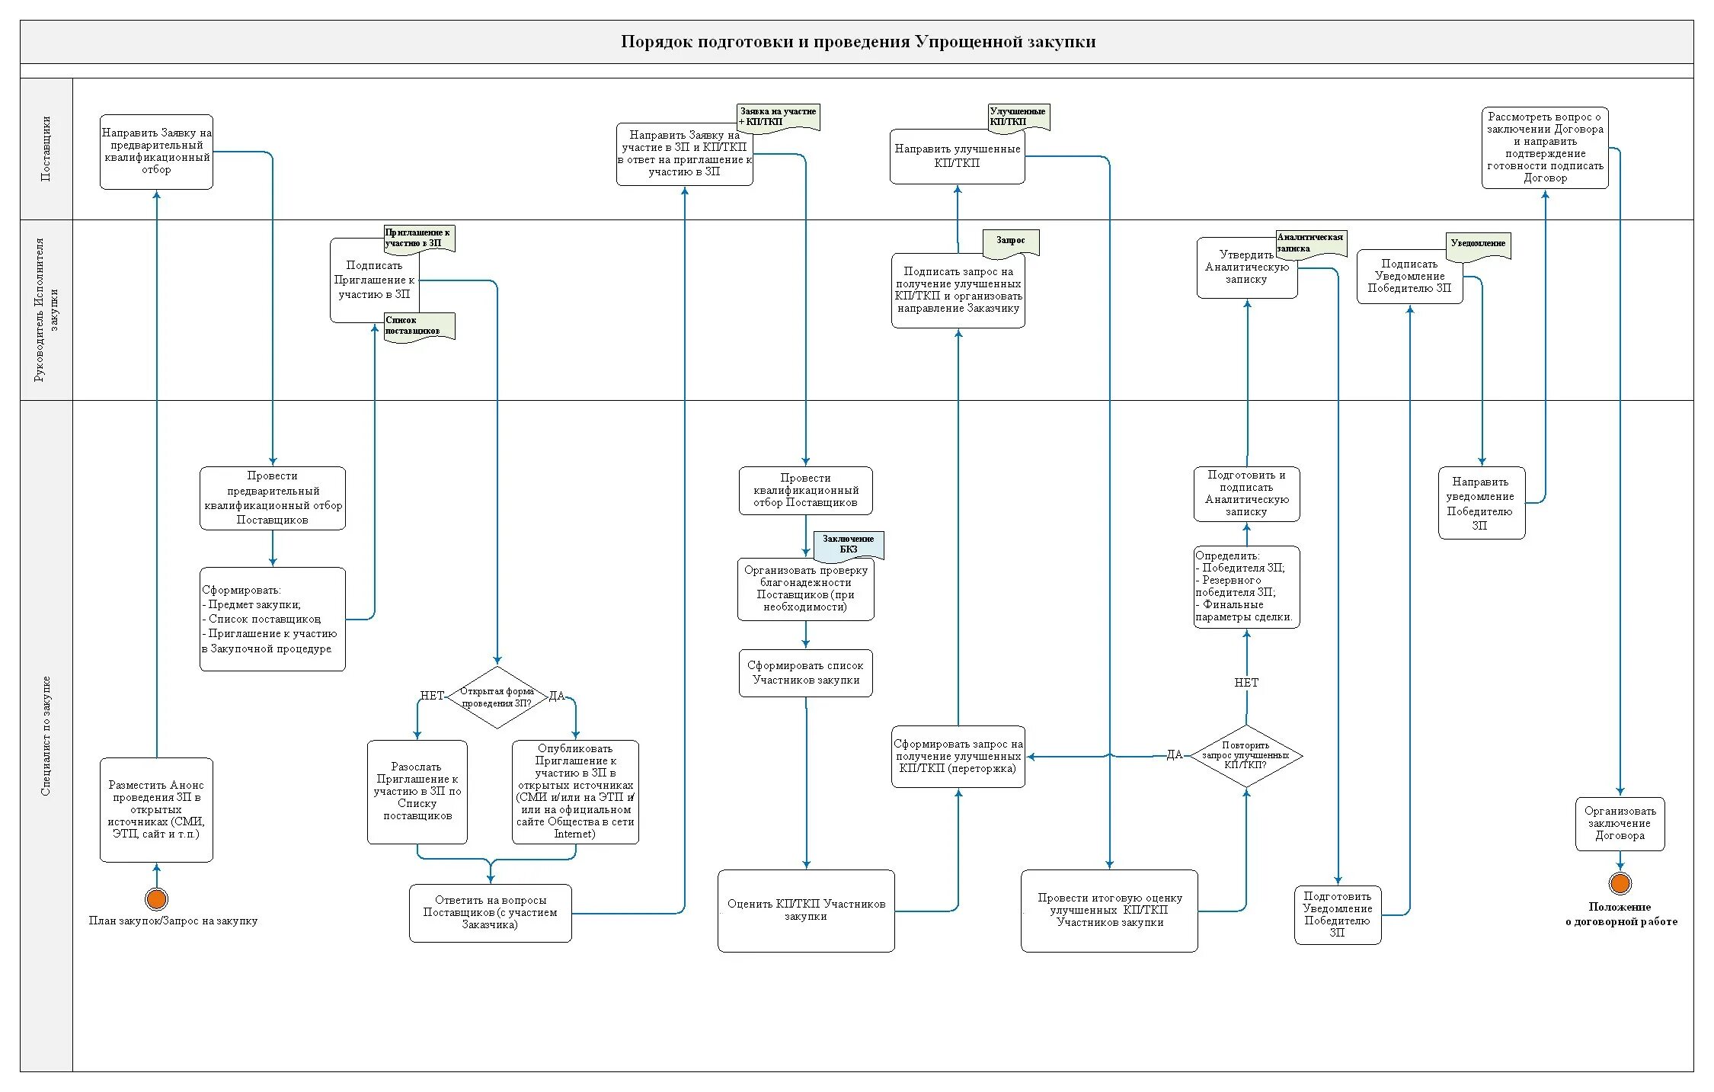Click the Организовать заключение Договора box
This screenshot has height=1092, width=1714.
[x=1620, y=824]
